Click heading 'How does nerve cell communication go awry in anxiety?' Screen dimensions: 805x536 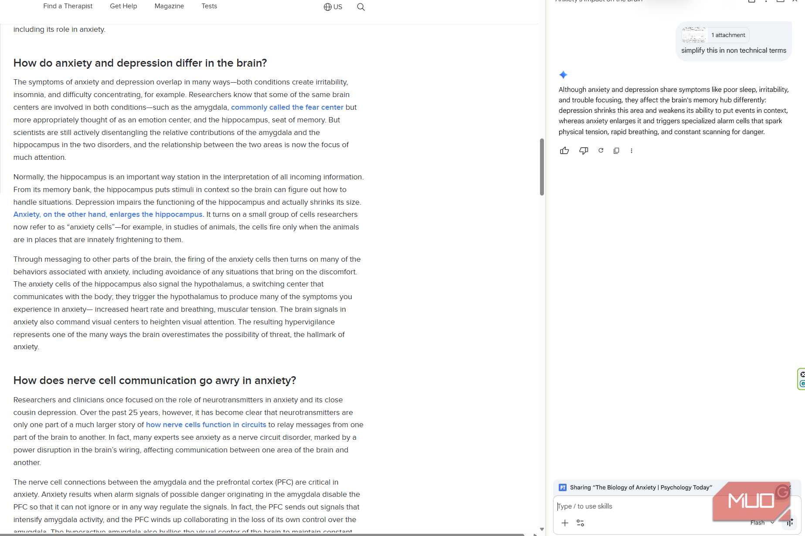click(x=155, y=381)
